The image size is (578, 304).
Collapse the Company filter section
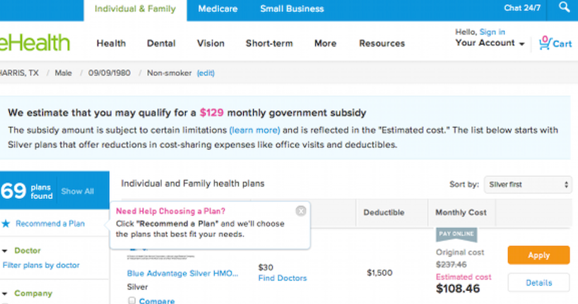[6, 293]
